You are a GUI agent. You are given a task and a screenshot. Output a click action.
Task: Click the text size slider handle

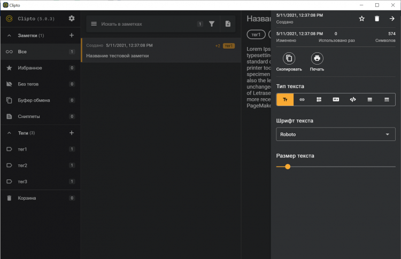(x=288, y=167)
